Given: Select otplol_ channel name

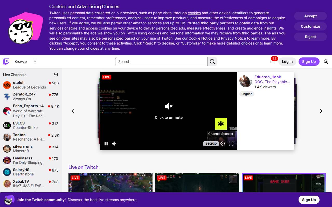Looking at the screenshot, I should pyautogui.click(x=19, y=83).
